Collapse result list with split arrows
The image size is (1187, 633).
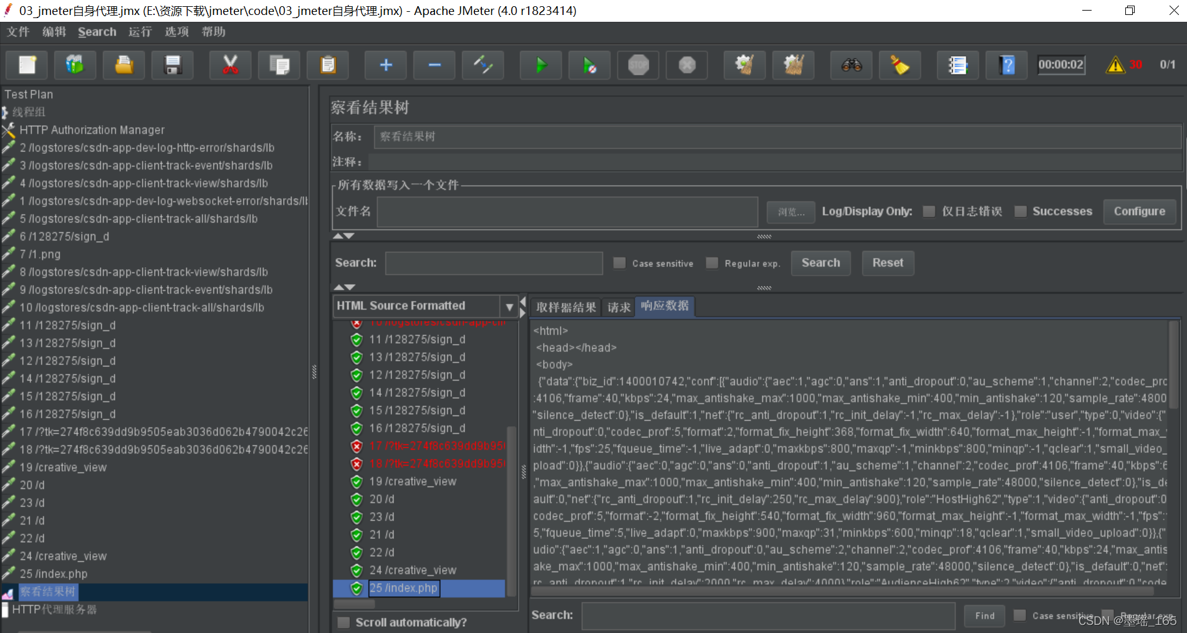522,308
